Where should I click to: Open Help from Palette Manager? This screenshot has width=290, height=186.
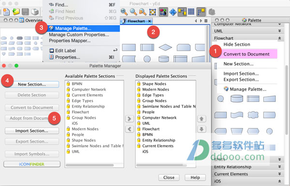195,177
